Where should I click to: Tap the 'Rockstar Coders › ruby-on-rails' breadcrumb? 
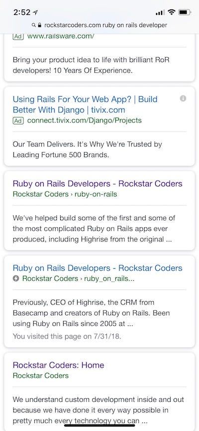[65, 194]
